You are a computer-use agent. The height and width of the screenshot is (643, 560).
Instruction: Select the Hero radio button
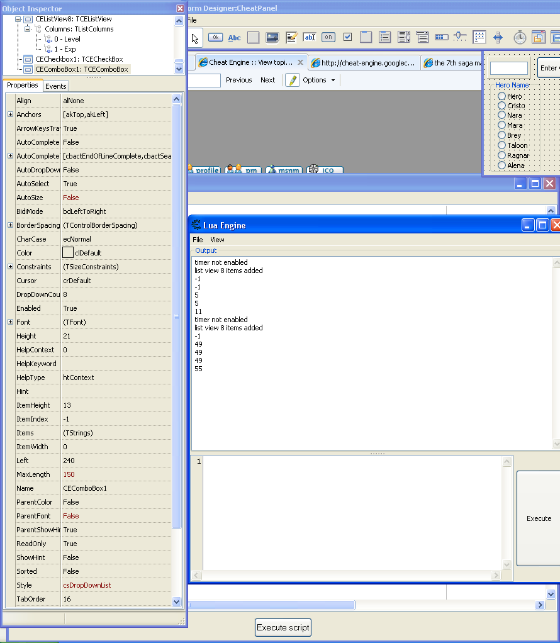pyautogui.click(x=502, y=96)
